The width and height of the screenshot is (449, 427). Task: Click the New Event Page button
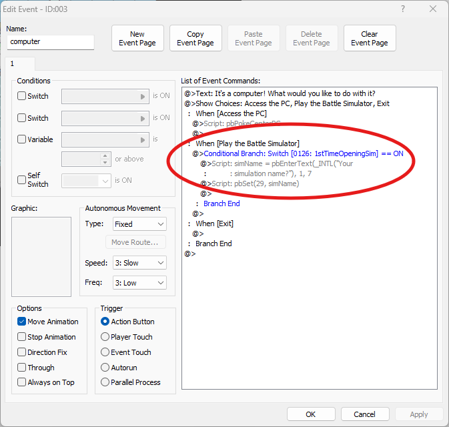pyautogui.click(x=137, y=39)
